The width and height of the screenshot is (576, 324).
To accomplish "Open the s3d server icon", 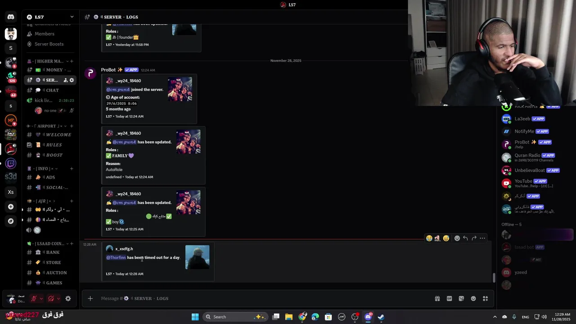I will 11,177.
